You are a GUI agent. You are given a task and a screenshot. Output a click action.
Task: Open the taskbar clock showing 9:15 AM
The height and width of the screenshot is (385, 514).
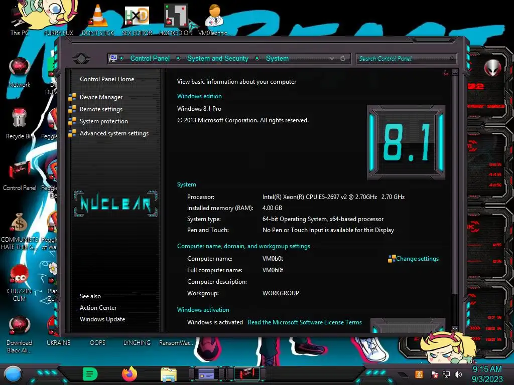pyautogui.click(x=487, y=374)
